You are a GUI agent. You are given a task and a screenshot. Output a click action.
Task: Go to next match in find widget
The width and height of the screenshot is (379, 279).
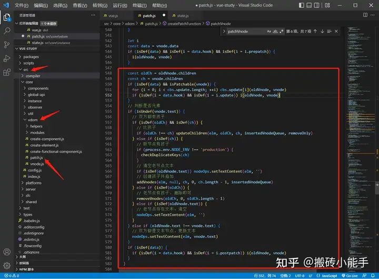tap(322, 32)
